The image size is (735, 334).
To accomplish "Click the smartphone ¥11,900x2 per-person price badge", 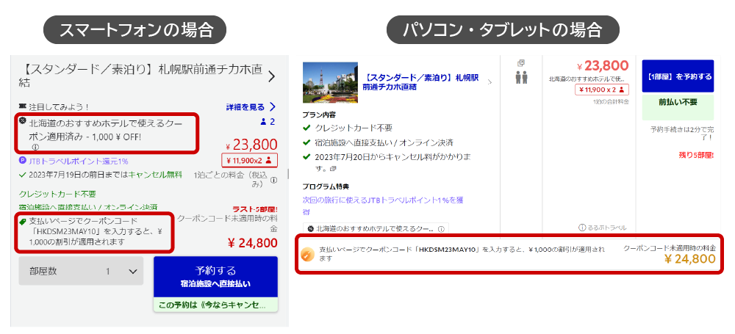I will (x=249, y=160).
